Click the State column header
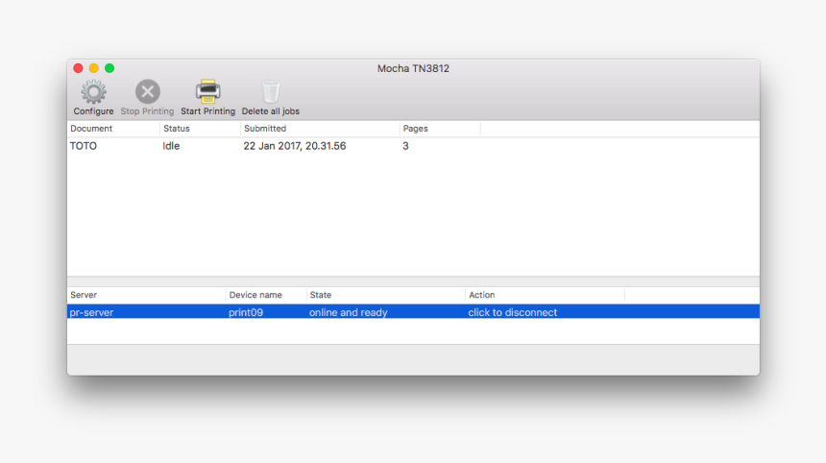 (385, 295)
